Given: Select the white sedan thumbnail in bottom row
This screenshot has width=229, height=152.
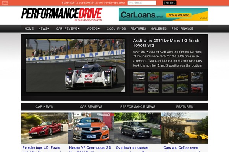Looking at the screenshot, I should point(153,88).
